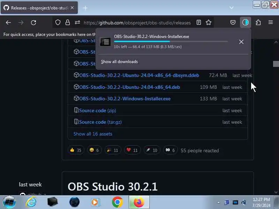Launch Internet Explorer from taskbar
This screenshot has width=279, height=209.
(31, 202)
